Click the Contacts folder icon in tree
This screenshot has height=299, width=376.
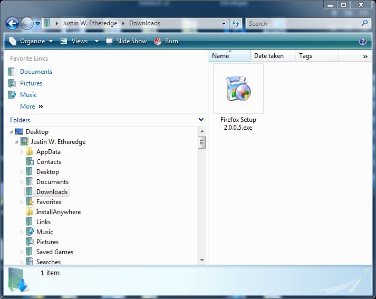(30, 162)
